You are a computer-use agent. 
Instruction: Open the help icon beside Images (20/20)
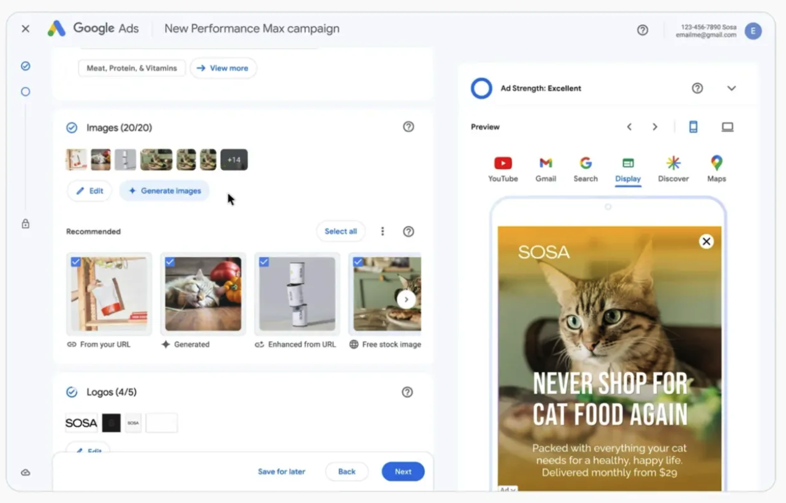point(408,127)
